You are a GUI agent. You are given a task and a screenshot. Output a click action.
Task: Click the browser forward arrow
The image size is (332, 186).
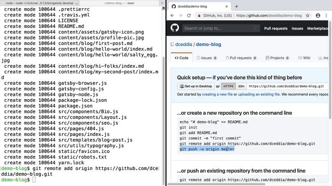(x=181, y=16)
